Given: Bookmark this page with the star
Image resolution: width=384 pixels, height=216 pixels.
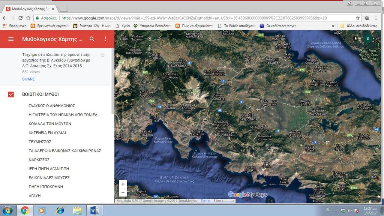Looking at the screenshot, I should click(358, 18).
